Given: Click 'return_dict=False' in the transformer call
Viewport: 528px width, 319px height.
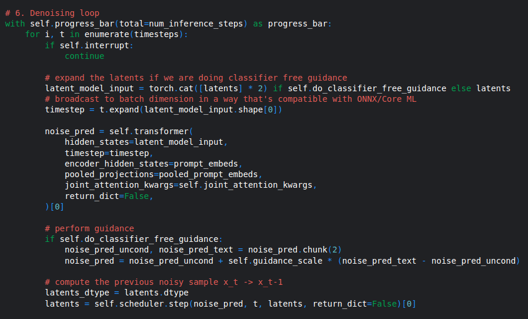Looking at the screenshot, I should [x=107, y=196].
